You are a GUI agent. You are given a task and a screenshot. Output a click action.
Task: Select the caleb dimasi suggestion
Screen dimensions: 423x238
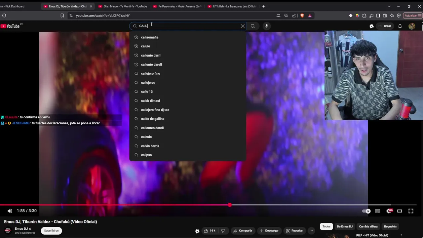tap(188, 100)
